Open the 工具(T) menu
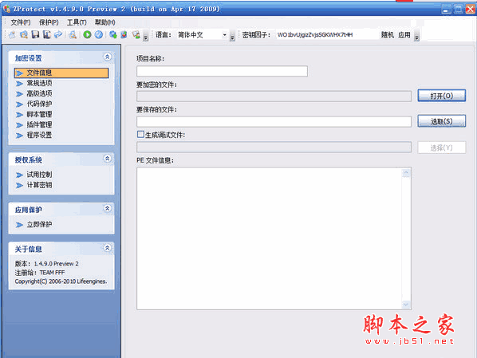This screenshot has height=358, width=477. 77,22
